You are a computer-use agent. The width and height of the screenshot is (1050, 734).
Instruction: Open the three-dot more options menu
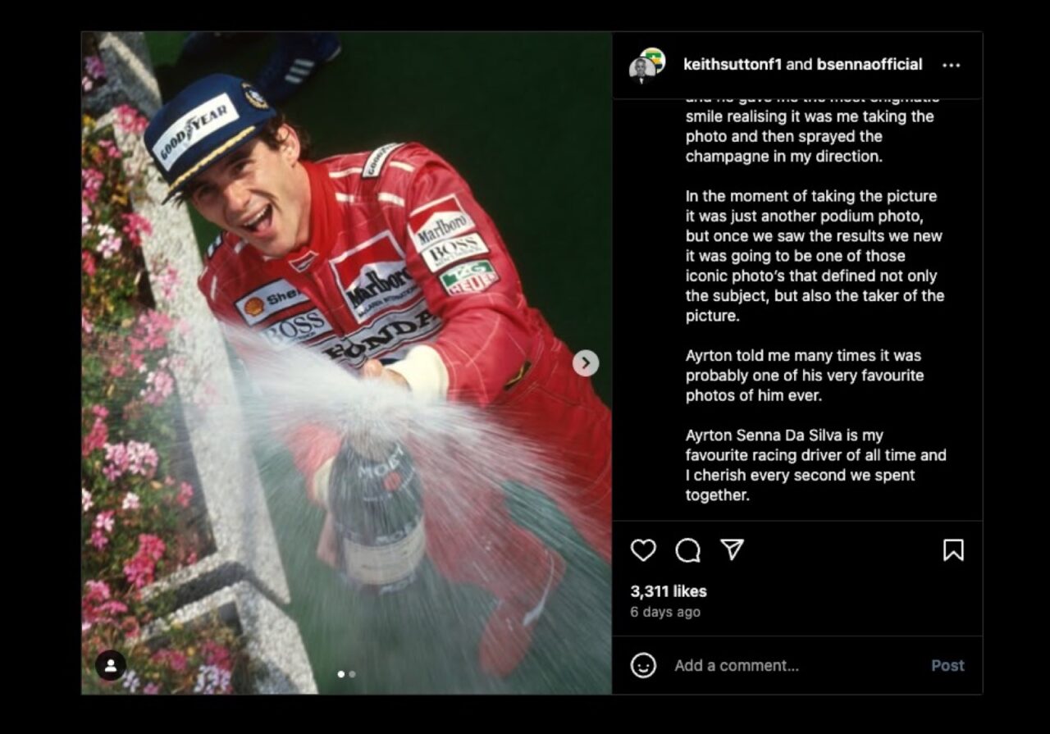coord(951,66)
